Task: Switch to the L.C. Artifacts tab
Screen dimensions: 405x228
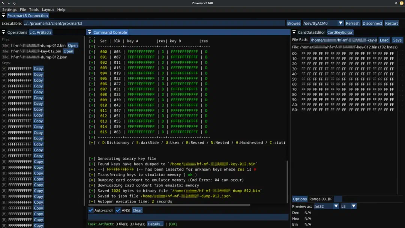Action: tap(40, 32)
